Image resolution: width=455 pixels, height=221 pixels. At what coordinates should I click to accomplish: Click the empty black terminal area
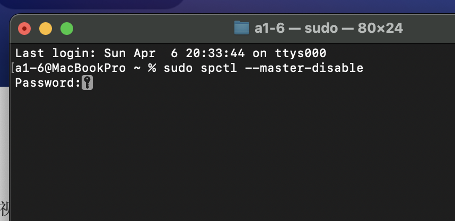click(232, 153)
